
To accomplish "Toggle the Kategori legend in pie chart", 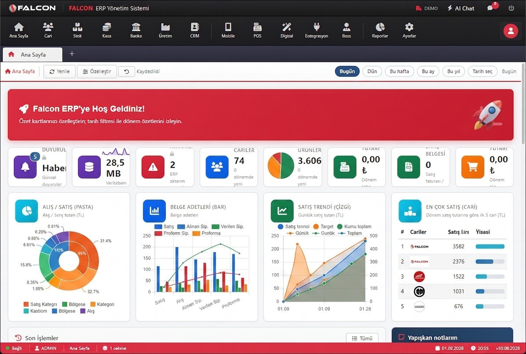I will [102, 304].
